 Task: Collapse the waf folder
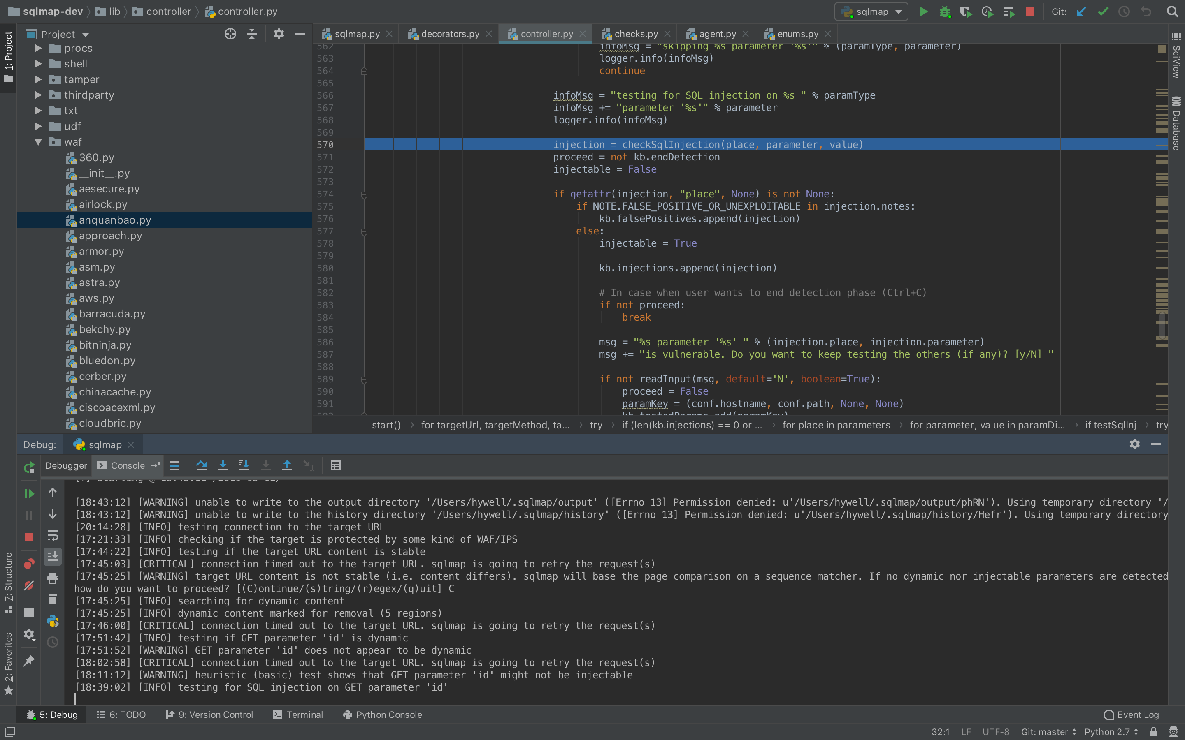pyautogui.click(x=39, y=142)
